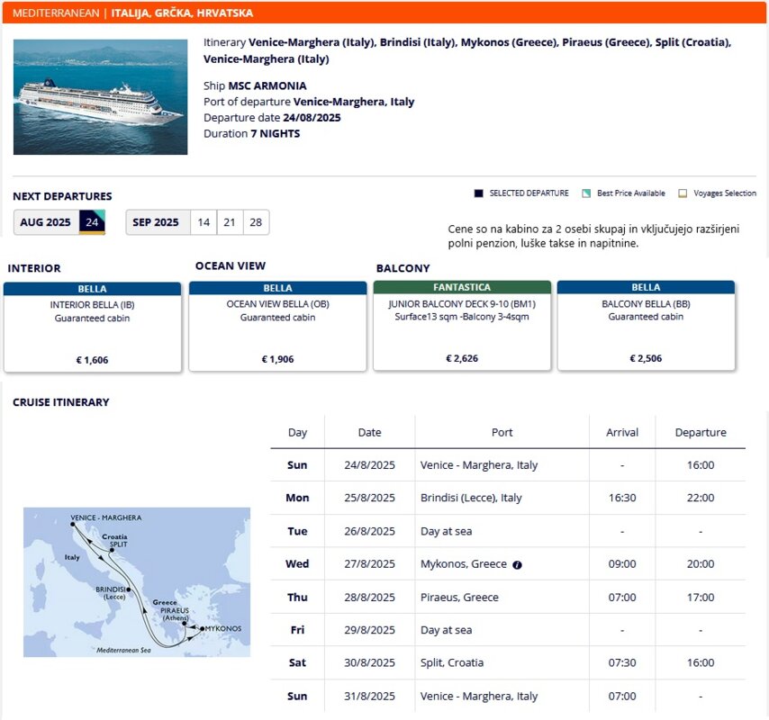Click the OCEAN VIEW category heading
769x720 pixels.
(x=231, y=266)
